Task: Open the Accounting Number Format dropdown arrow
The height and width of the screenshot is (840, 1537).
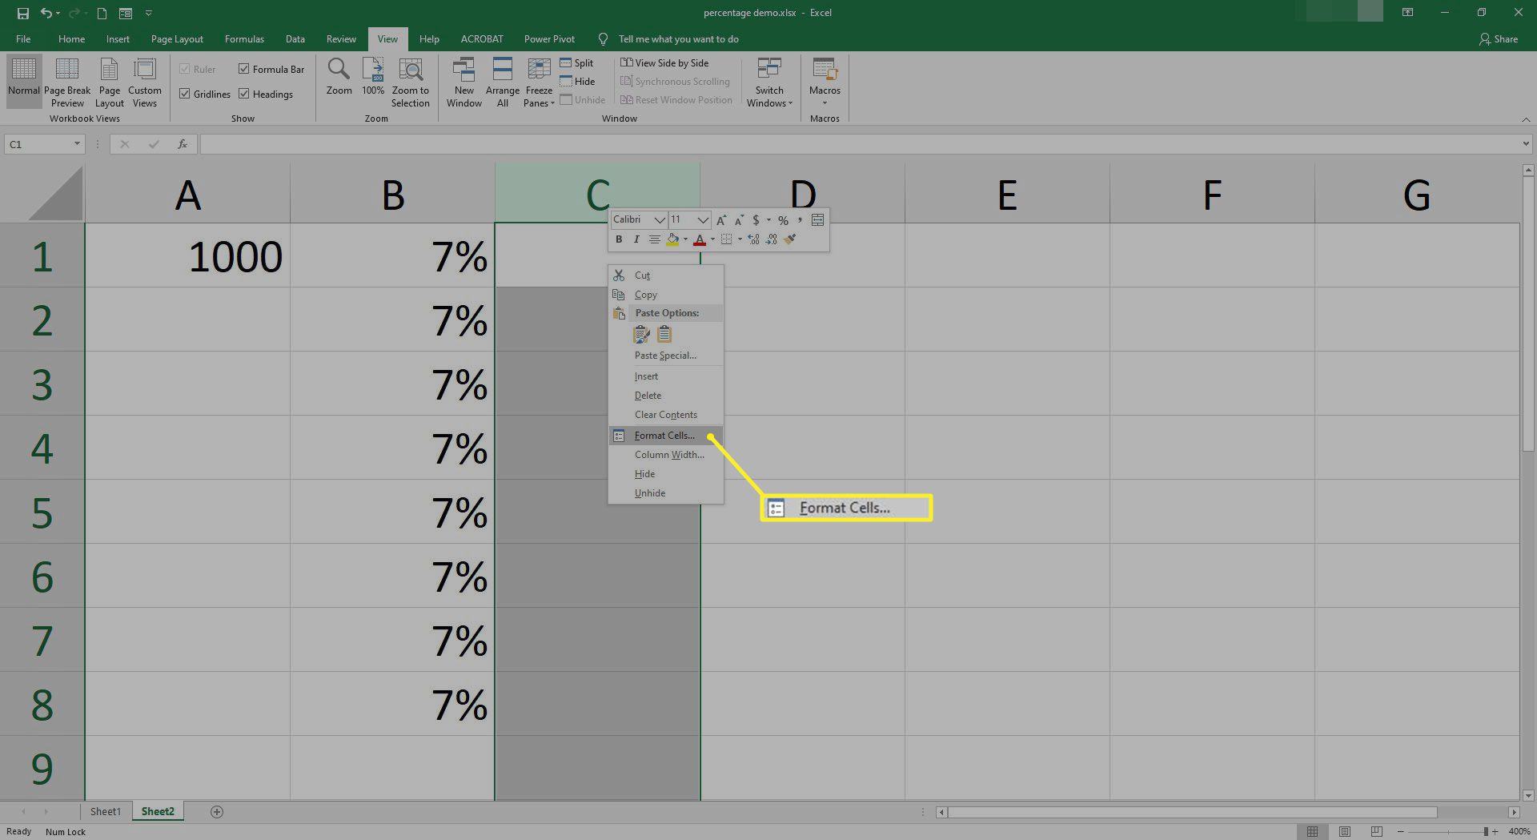Action: point(768,220)
